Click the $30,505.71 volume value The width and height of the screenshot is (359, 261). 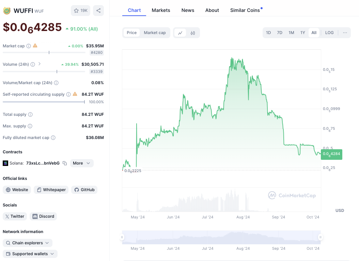pos(93,64)
